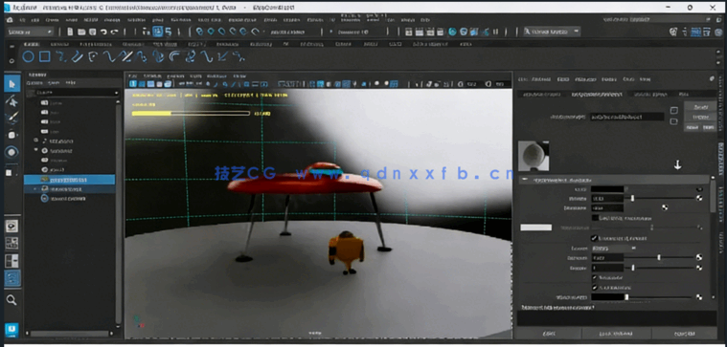Open the menu set dropdown at status line left
The image size is (727, 347).
click(30, 32)
